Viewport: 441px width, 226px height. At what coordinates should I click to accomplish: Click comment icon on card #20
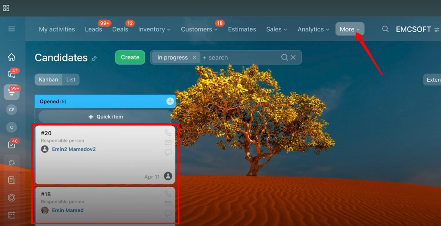tap(168, 152)
